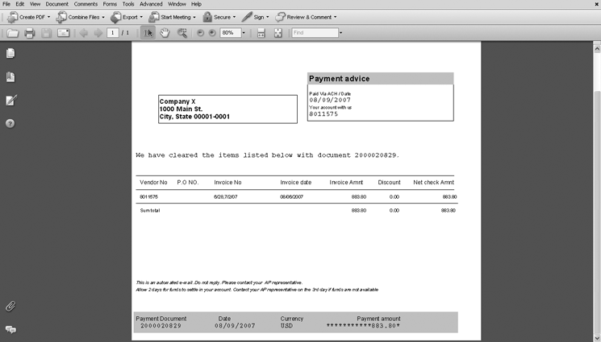This screenshot has height=342, width=601.
Task: Expand the Export dropdown arrow
Action: (x=141, y=17)
